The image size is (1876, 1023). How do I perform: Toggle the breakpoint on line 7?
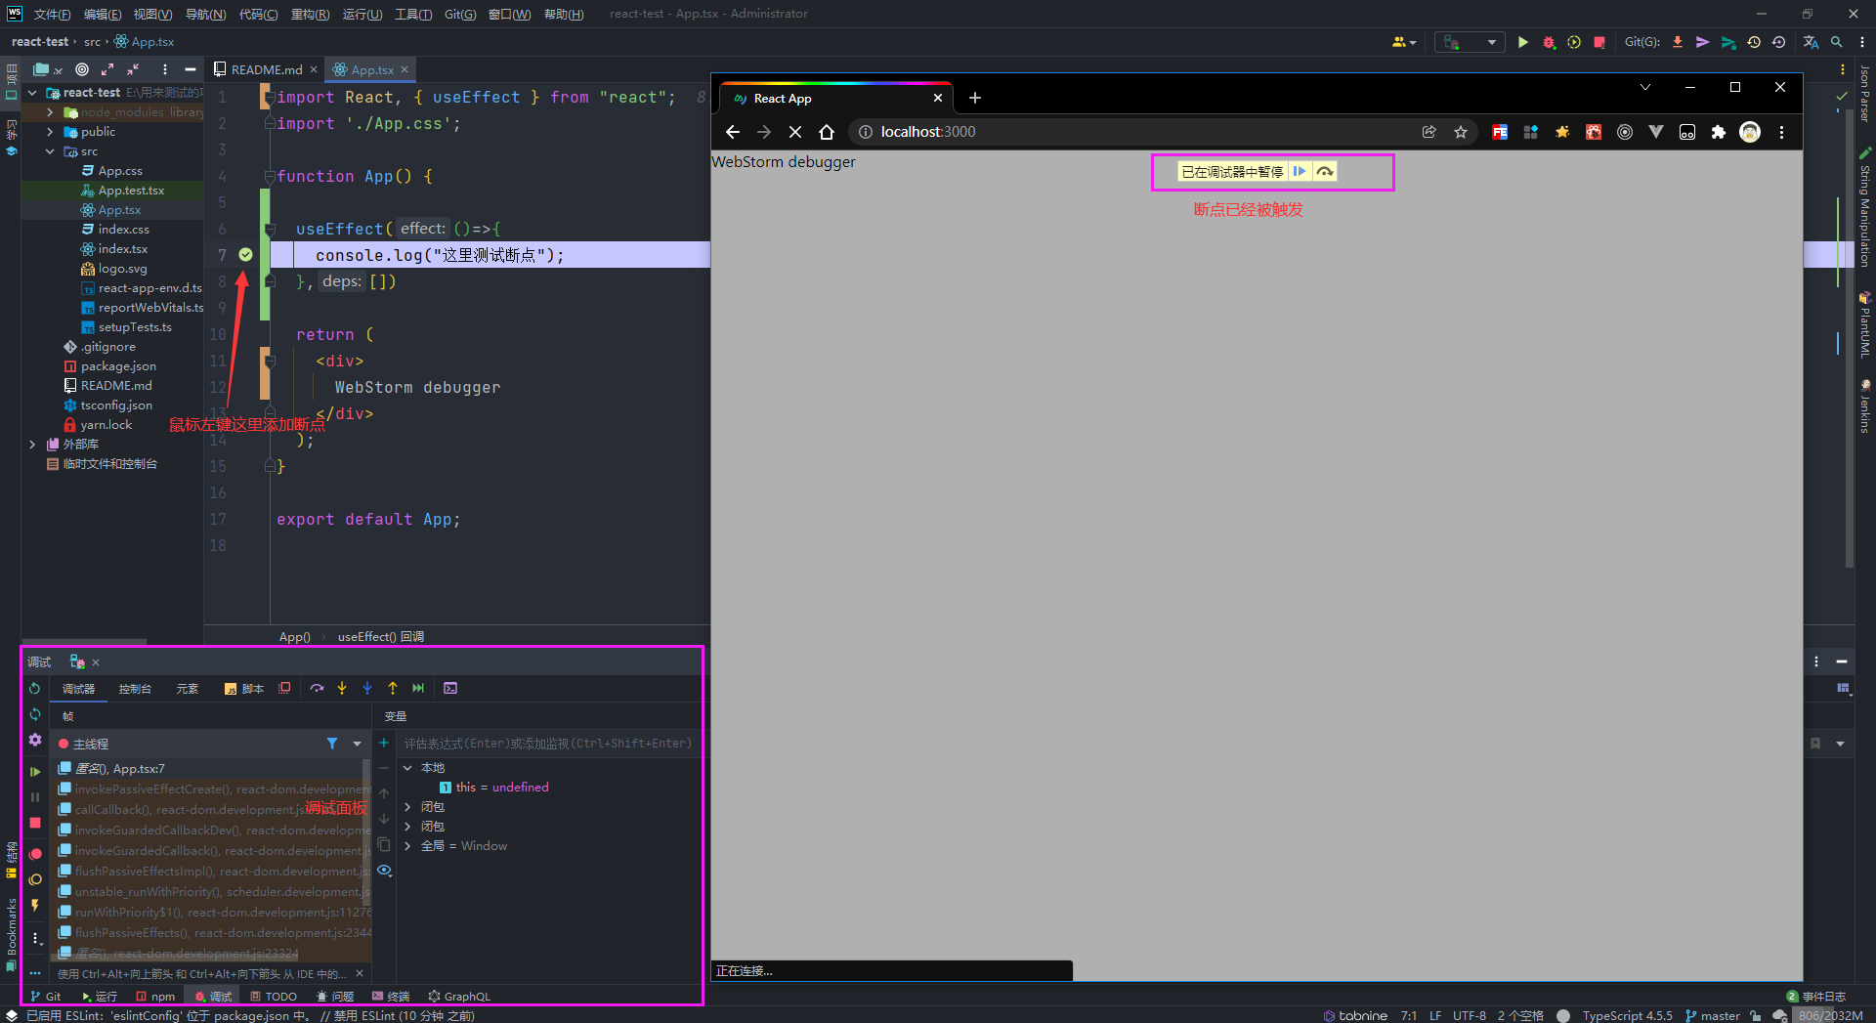245,255
